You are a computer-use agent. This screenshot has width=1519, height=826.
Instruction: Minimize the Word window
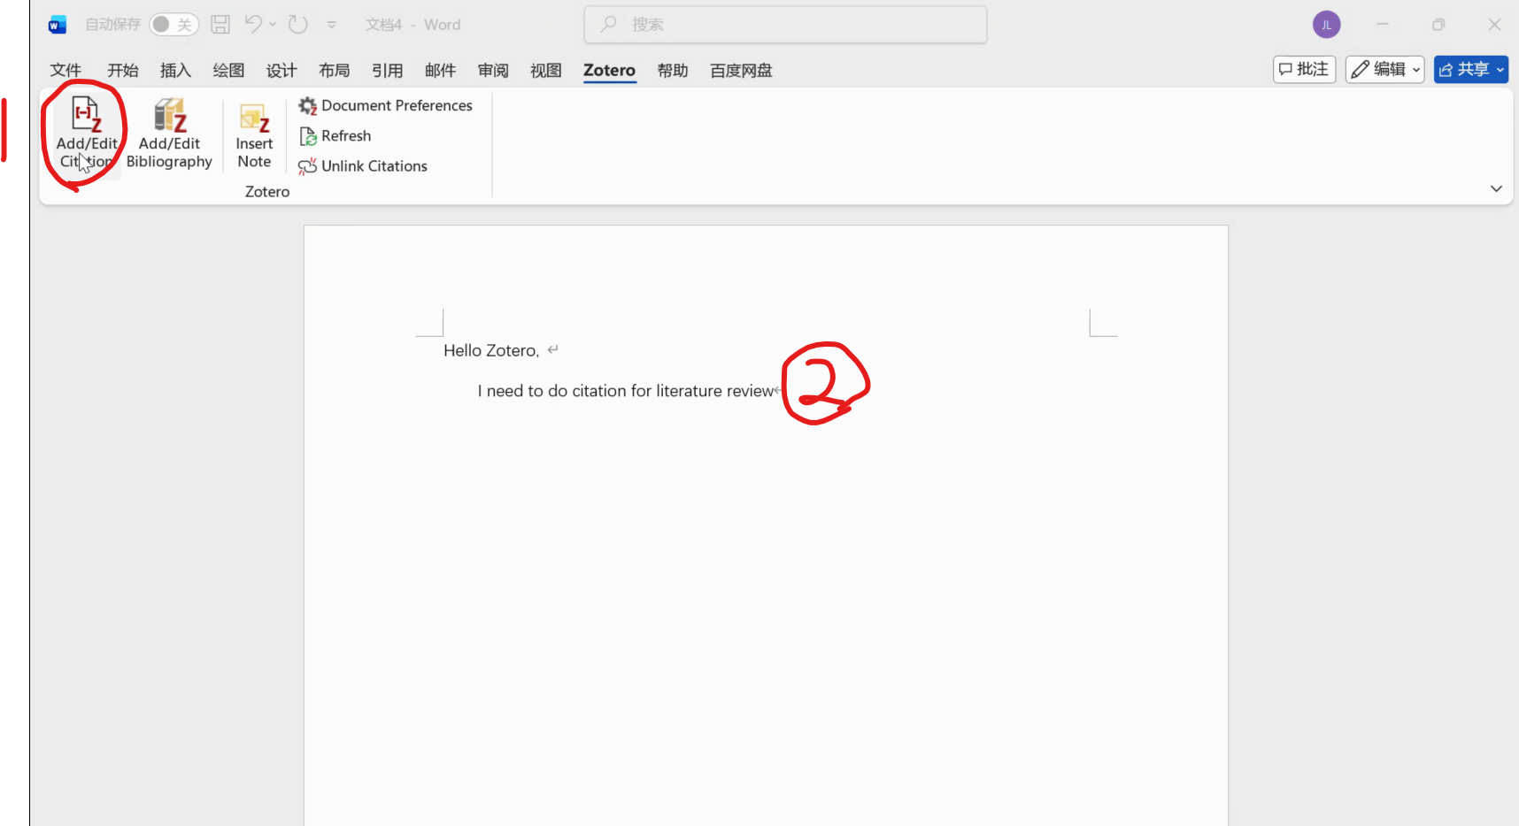(1383, 25)
